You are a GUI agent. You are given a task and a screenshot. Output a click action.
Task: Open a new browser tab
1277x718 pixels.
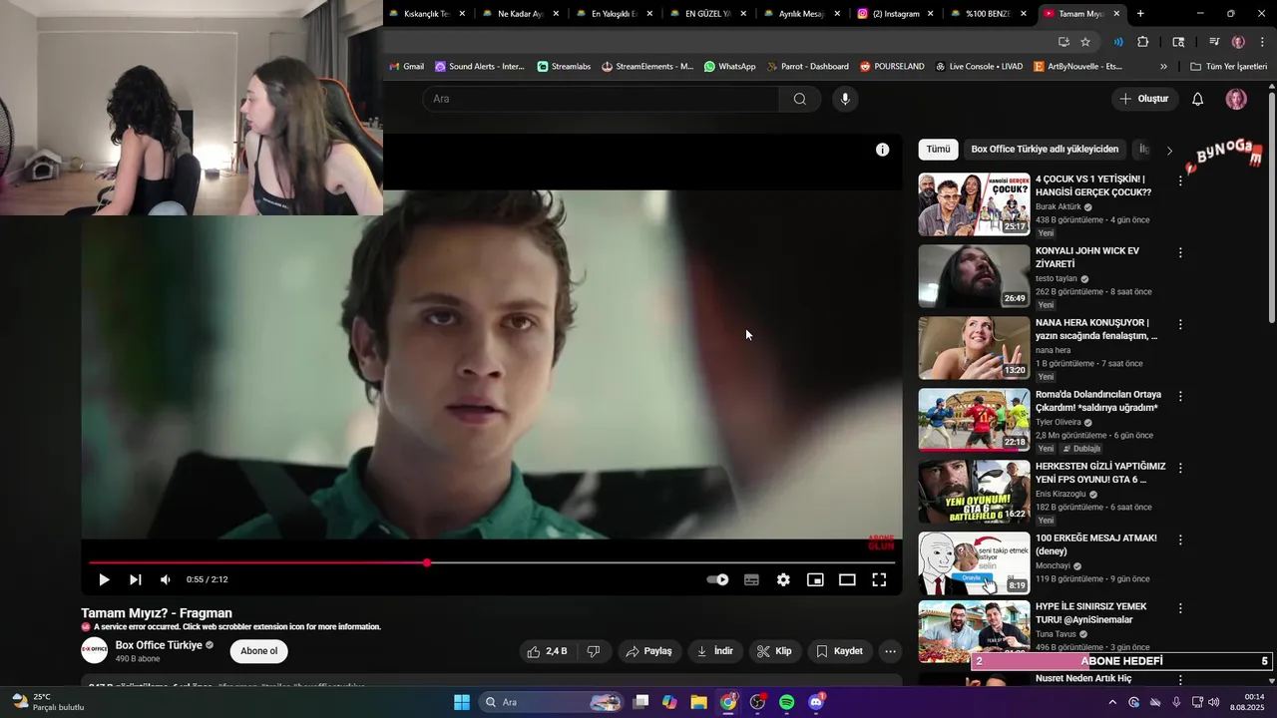(1140, 14)
